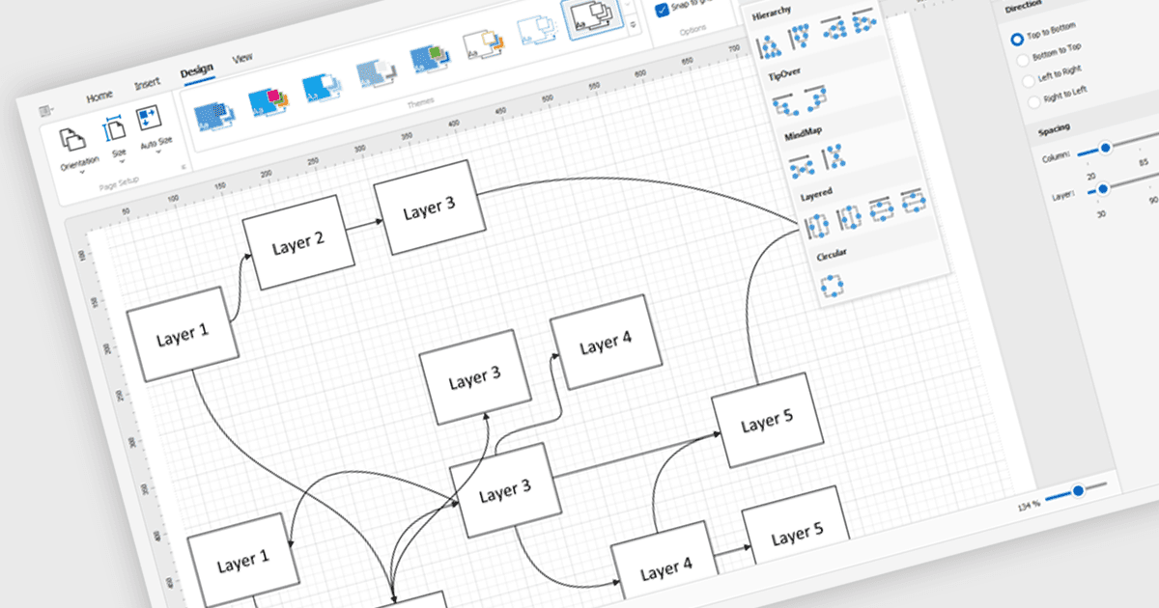Select the Layer 2 shape in the diagram

click(297, 241)
